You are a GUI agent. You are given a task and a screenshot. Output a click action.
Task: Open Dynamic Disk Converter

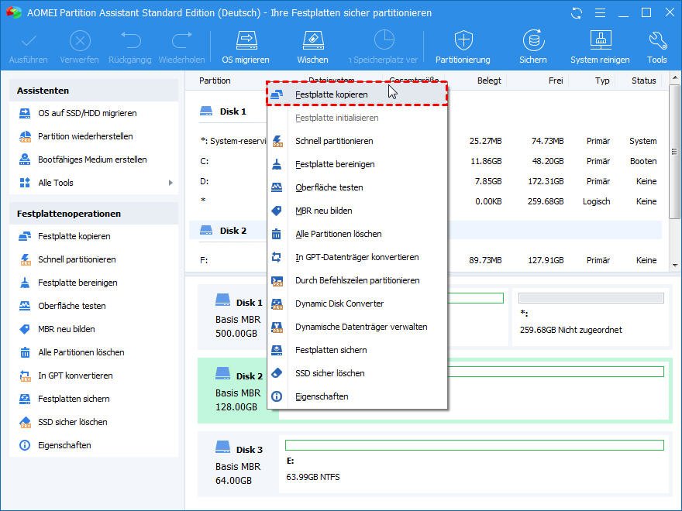(357, 304)
